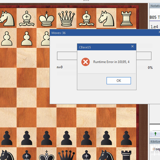The image size is (160, 160).
Task: Click the 'B05' opening code header
Action: [153, 17]
